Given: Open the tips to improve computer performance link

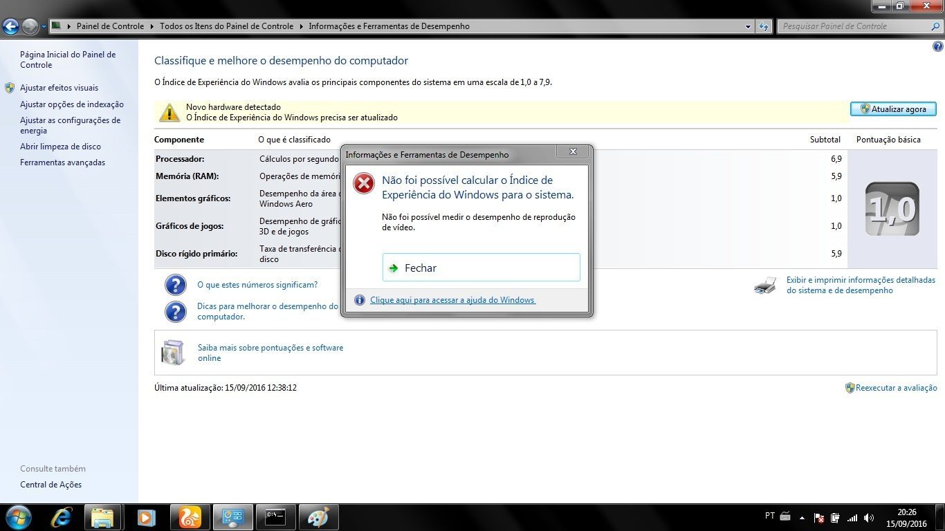Looking at the screenshot, I should click(268, 311).
